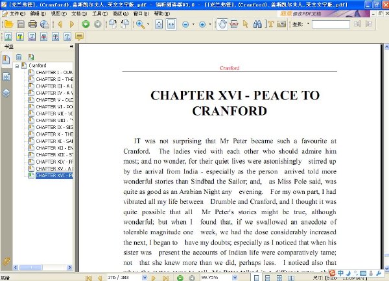Open the Document menu (文档)
The image size is (389, 281).
79,14
